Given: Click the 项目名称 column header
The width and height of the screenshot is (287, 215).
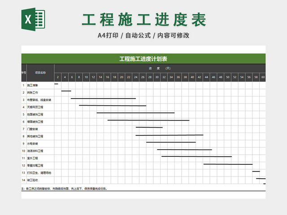Looking at the screenshot, I should 40,73.
